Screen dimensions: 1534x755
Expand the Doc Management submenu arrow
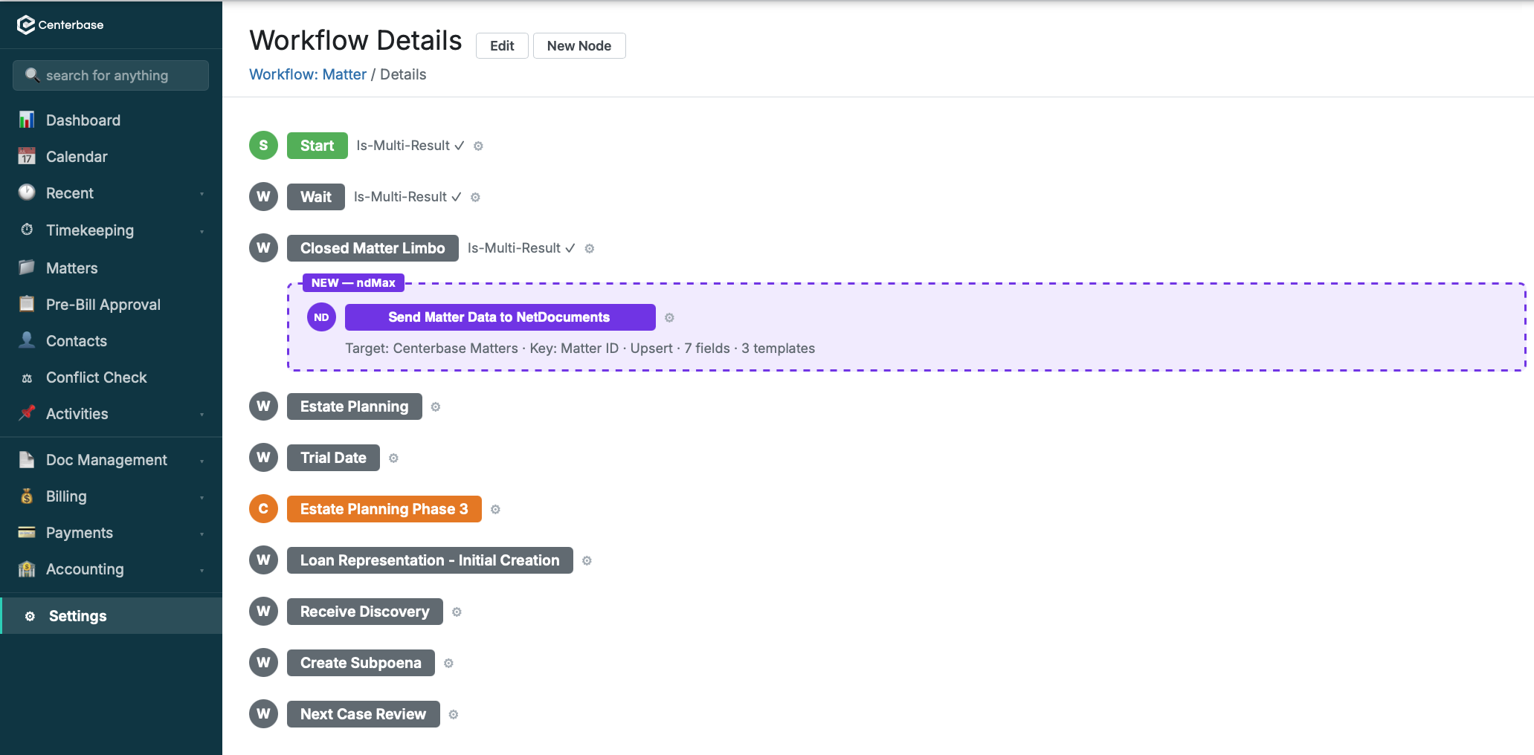tap(202, 461)
